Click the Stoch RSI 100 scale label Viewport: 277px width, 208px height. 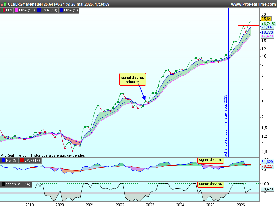[x=265, y=184]
